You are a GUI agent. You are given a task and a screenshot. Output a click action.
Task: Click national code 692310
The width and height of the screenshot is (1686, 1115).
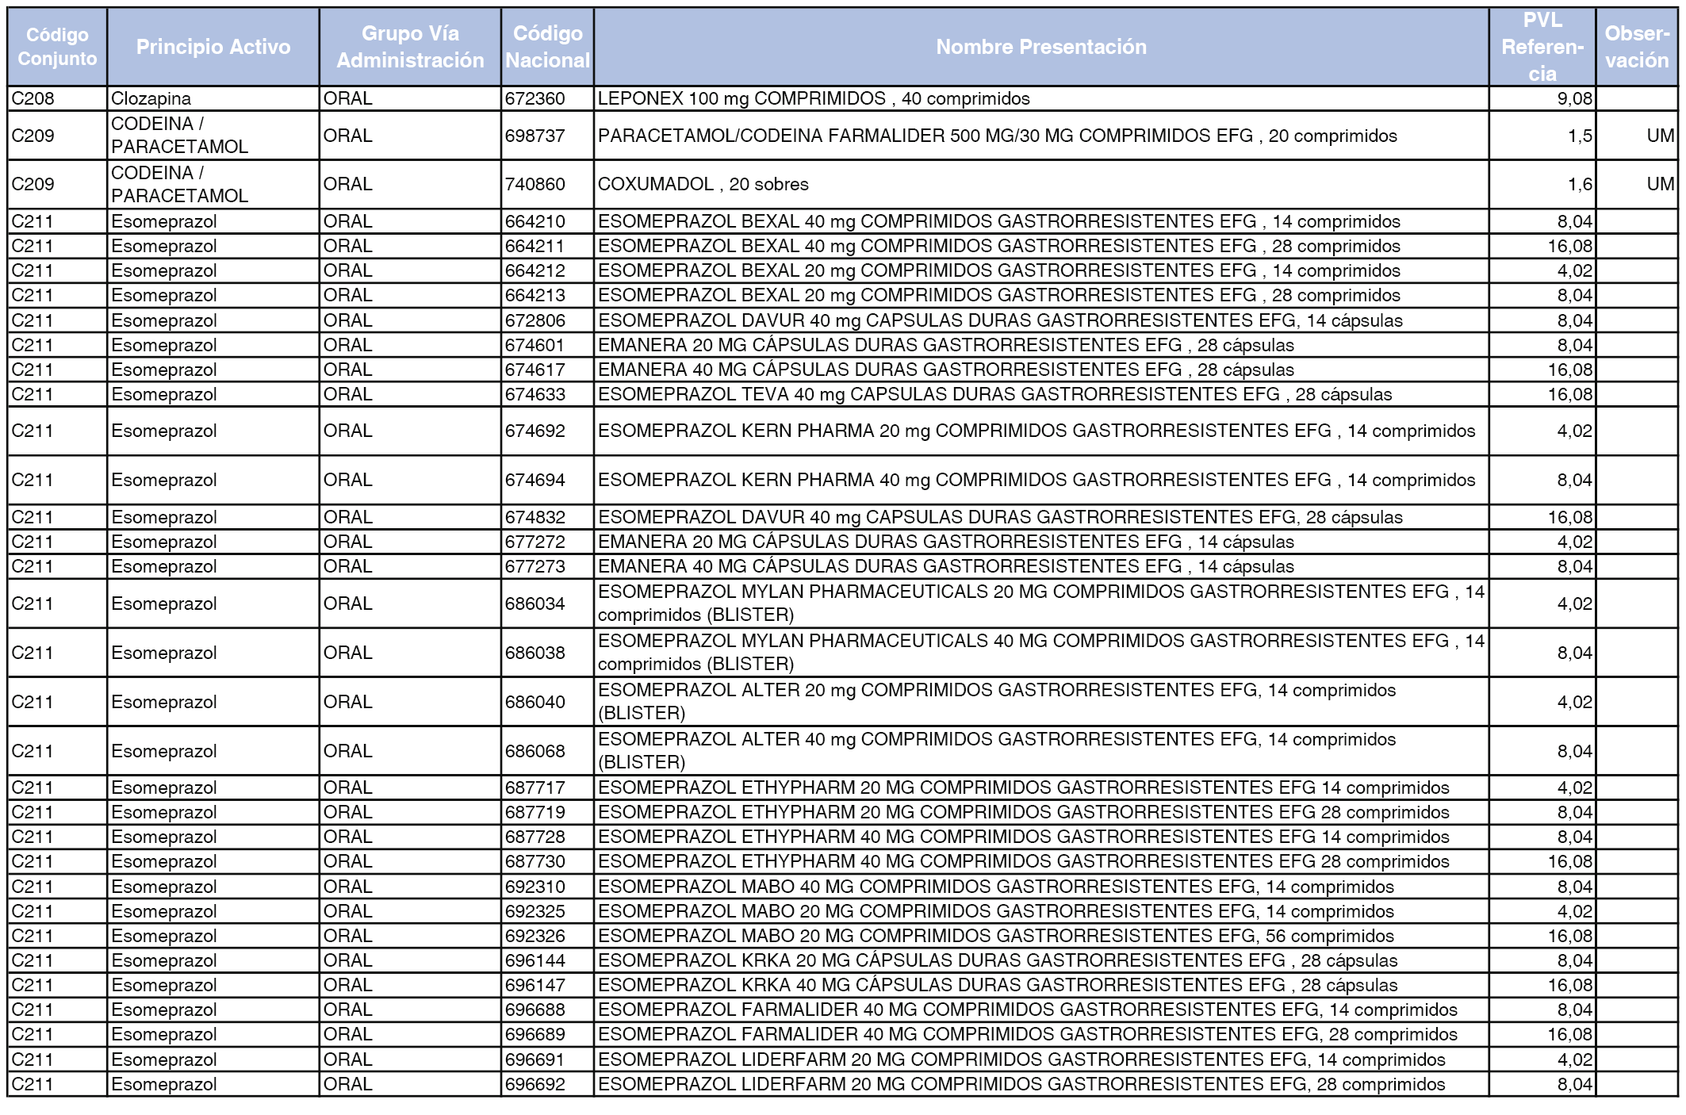pos(547,887)
